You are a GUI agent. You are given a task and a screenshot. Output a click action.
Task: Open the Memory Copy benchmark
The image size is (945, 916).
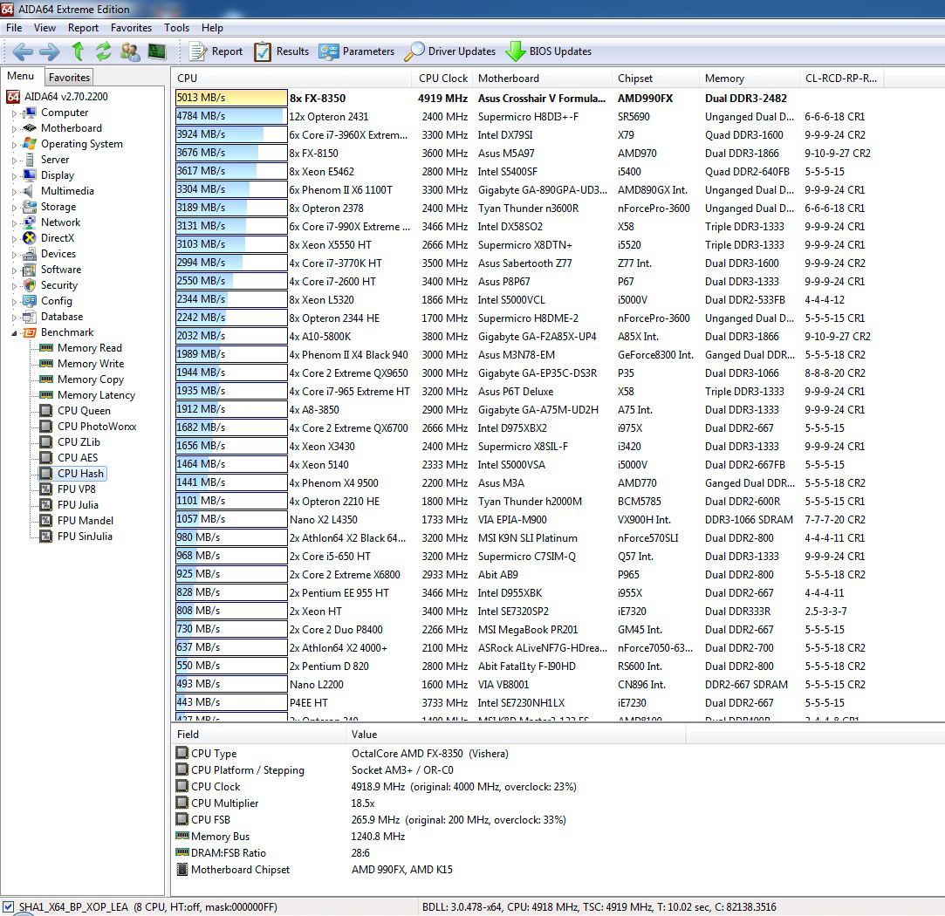(x=82, y=379)
